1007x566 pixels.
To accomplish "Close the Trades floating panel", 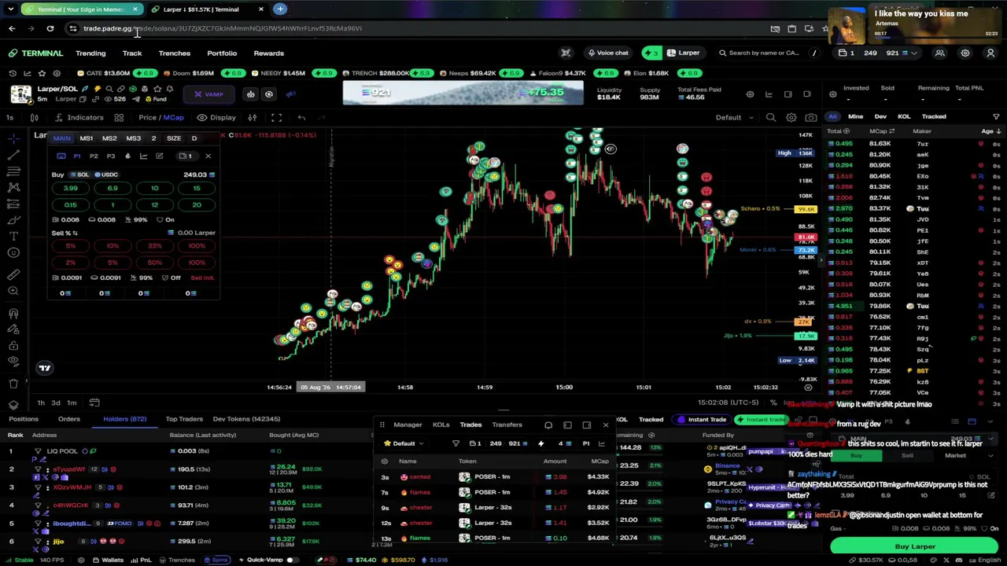I will point(606,425).
